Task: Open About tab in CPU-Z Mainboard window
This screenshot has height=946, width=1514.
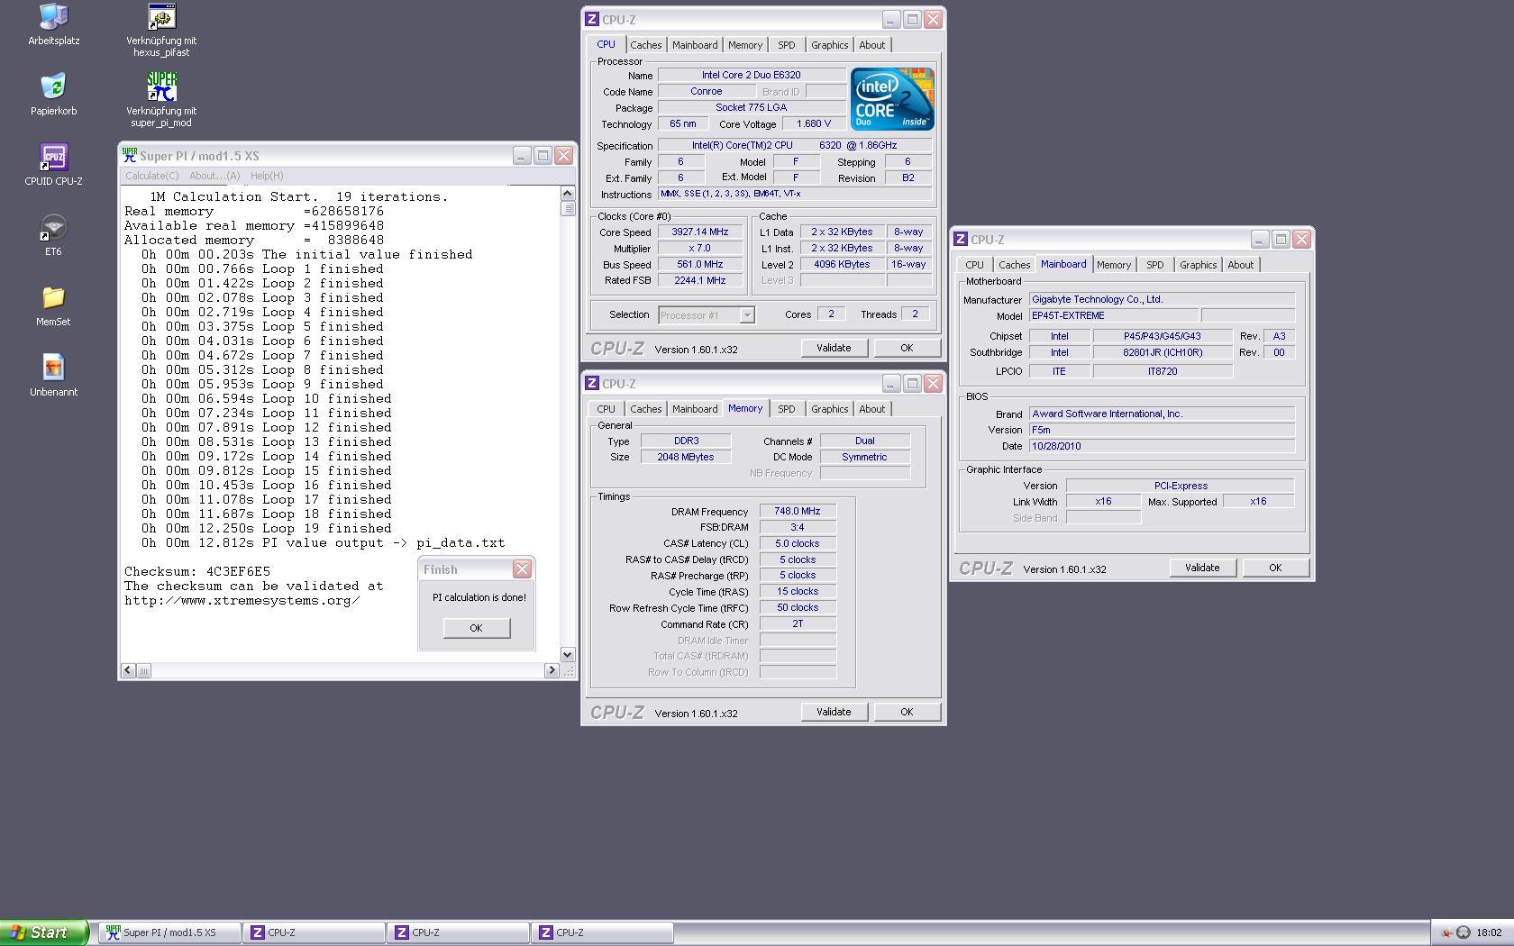Action: (x=1240, y=265)
